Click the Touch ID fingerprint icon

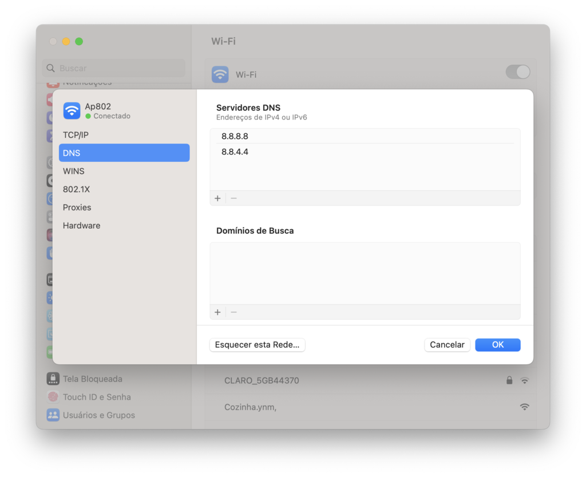tap(53, 397)
